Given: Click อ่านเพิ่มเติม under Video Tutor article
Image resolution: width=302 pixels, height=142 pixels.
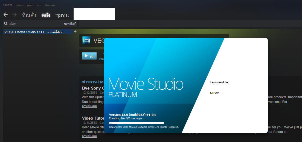Looking at the screenshot, I should pyautogui.click(x=89, y=136).
